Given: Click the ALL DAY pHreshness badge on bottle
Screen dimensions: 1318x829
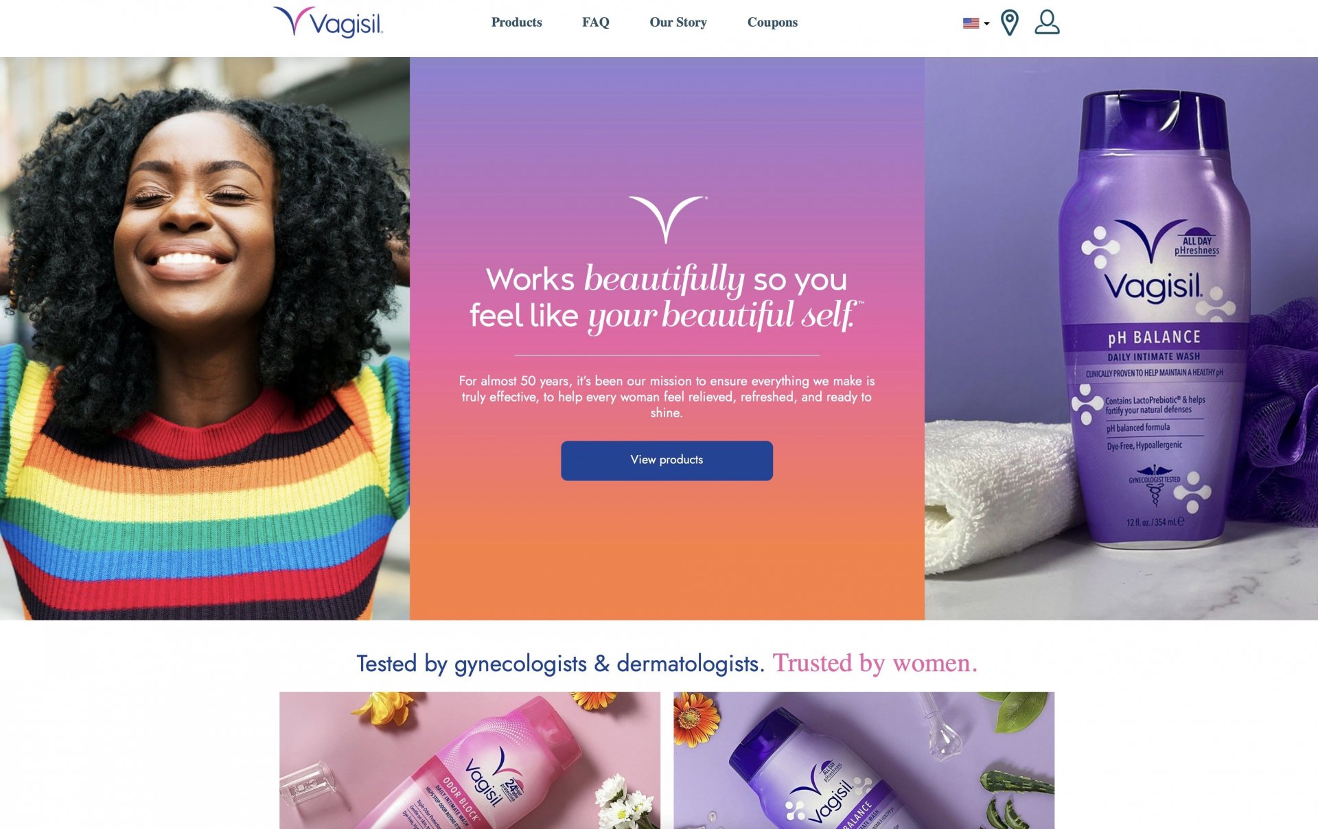Looking at the screenshot, I should (1197, 243).
